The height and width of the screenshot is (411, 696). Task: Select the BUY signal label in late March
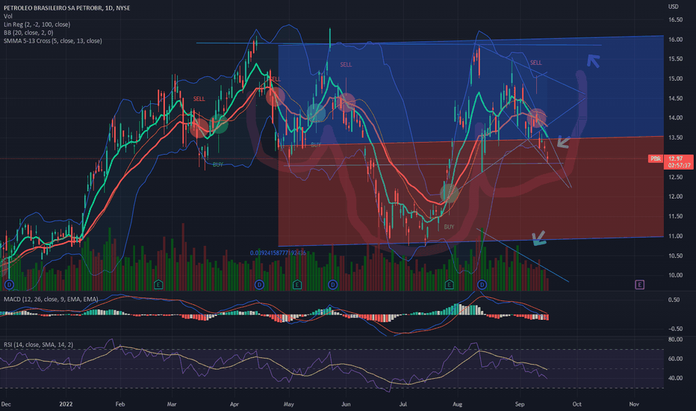pyautogui.click(x=218, y=164)
